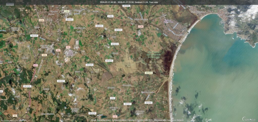The image size is (258, 122).
Task: Click the GIV-6213 road label
Action: (118, 30)
